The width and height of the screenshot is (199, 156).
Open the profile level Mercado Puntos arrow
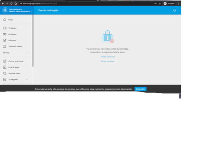point(32,11)
